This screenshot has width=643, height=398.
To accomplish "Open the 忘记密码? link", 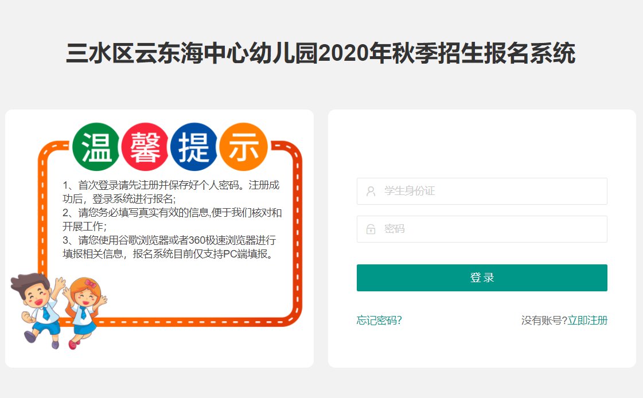I will tap(379, 321).
